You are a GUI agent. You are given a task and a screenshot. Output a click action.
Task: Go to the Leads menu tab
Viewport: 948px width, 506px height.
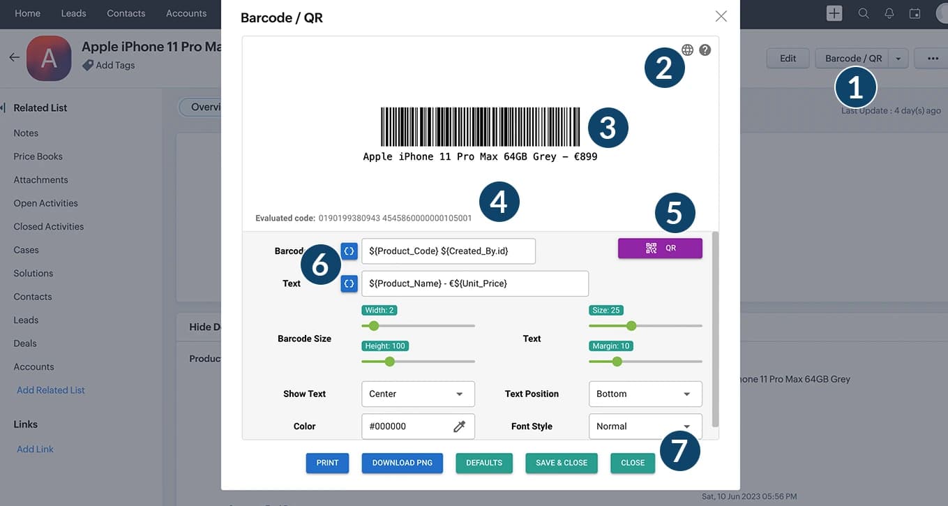coord(73,13)
